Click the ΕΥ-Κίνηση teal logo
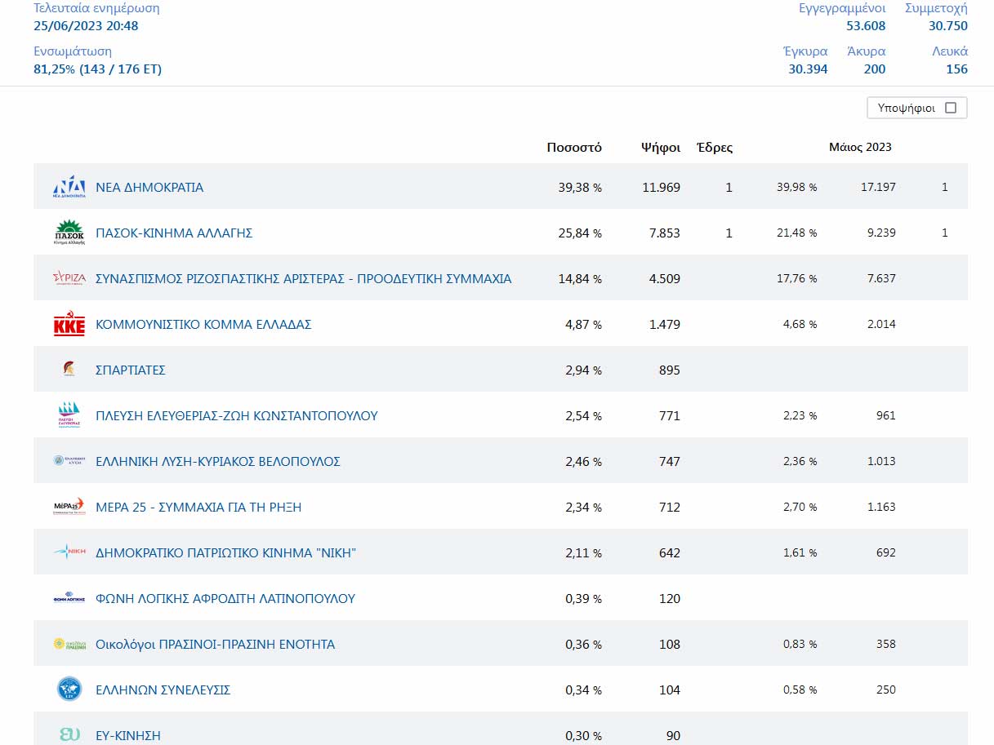 coord(69,734)
